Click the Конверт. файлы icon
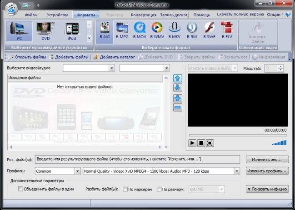295x210 pixels. tap(258, 33)
